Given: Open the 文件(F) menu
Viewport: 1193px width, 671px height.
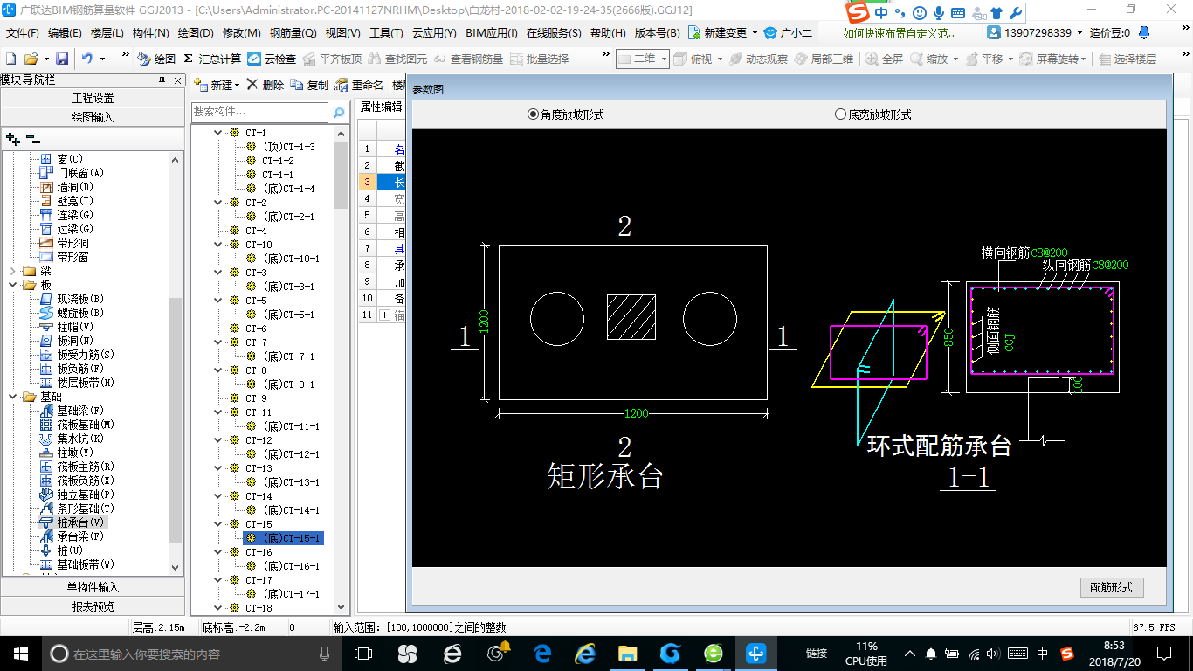Looking at the screenshot, I should pos(22,32).
